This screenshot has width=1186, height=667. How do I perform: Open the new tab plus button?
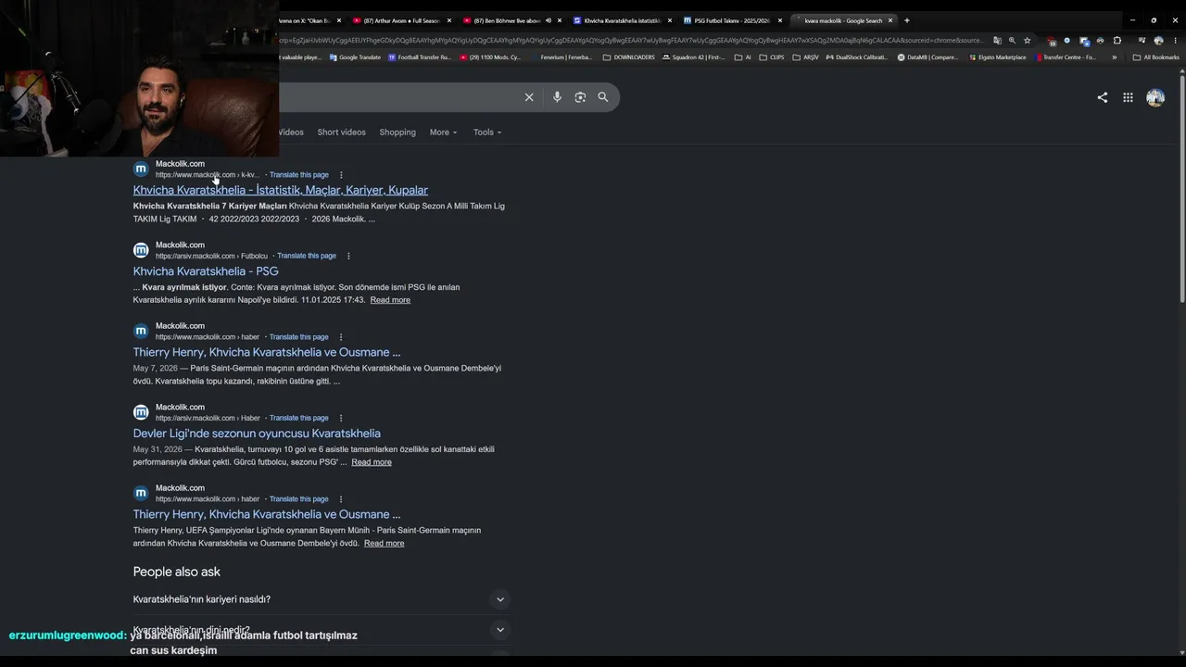(x=907, y=20)
